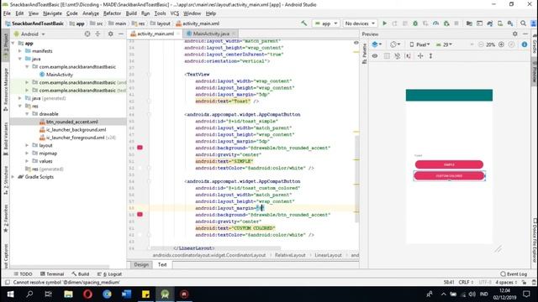The height and width of the screenshot is (302, 538).
Task: Open the Terminal tool window
Action: click(x=52, y=274)
